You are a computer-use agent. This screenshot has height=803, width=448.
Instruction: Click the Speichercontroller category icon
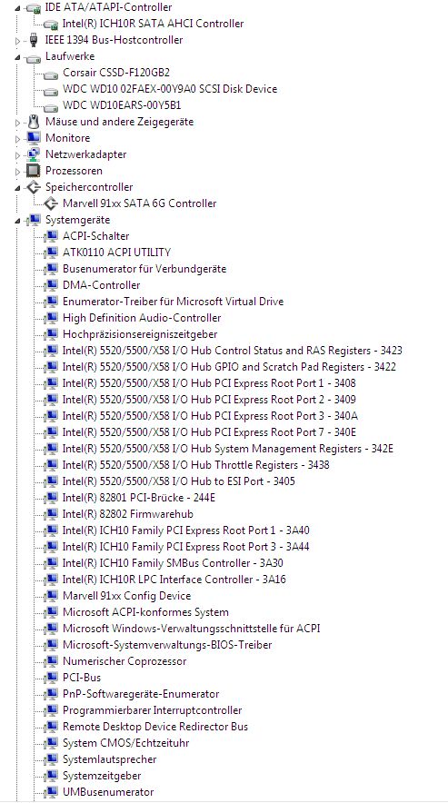pos(34,187)
